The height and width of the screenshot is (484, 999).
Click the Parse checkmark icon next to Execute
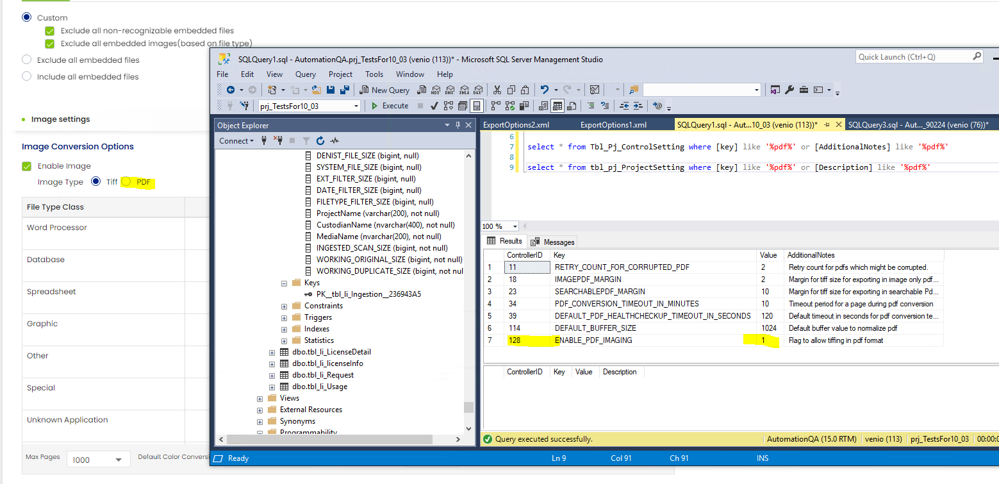point(434,106)
